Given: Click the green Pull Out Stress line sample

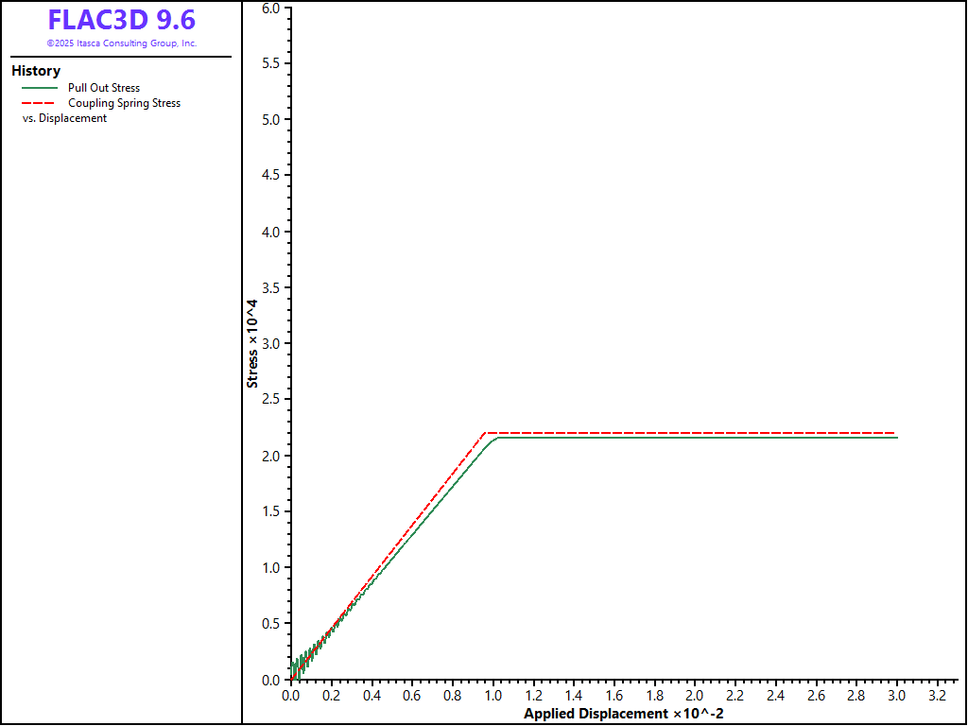Looking at the screenshot, I should pyautogui.click(x=41, y=88).
